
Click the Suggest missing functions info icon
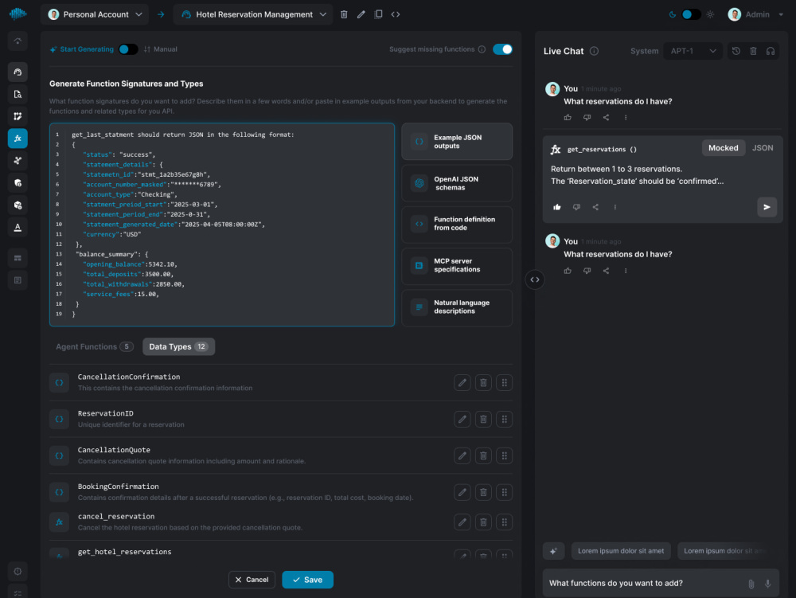482,49
